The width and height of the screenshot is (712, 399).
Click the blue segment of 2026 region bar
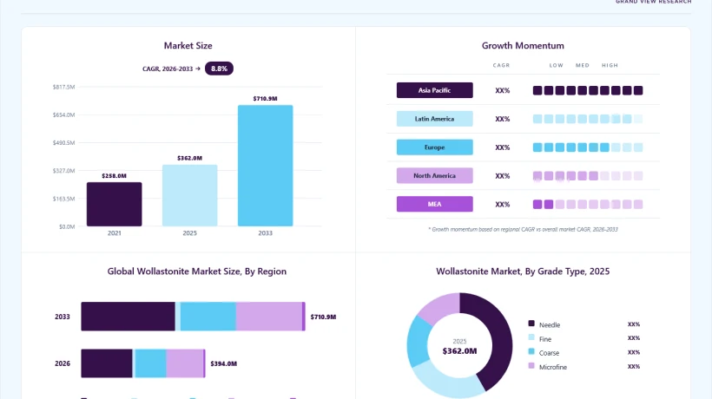tap(151, 363)
